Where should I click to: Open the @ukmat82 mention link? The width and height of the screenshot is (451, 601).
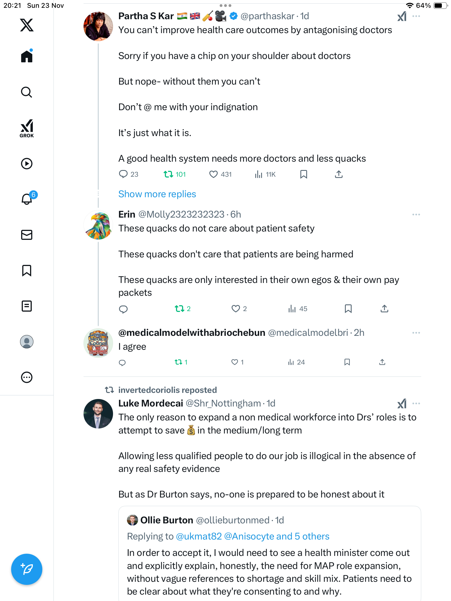[199, 536]
